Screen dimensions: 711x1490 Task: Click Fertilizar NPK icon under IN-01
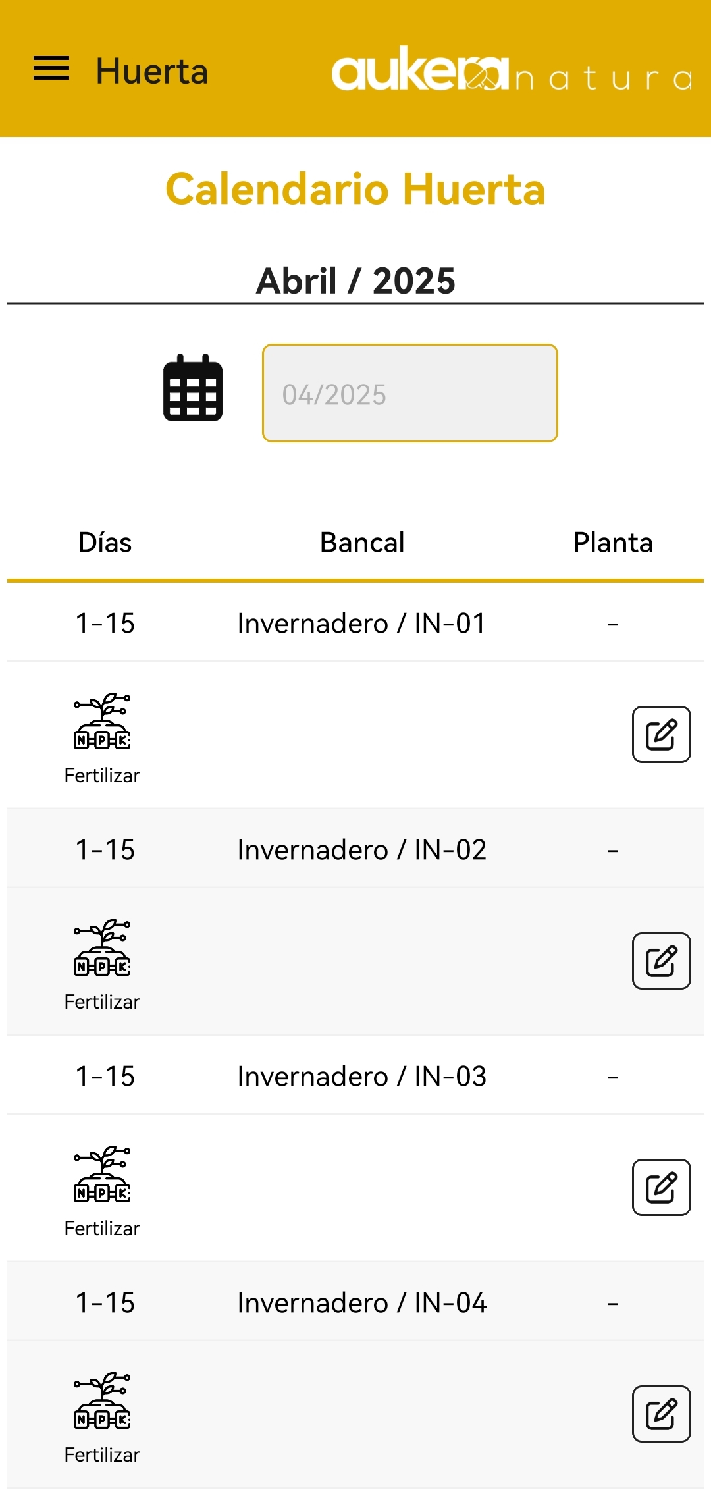[102, 722]
